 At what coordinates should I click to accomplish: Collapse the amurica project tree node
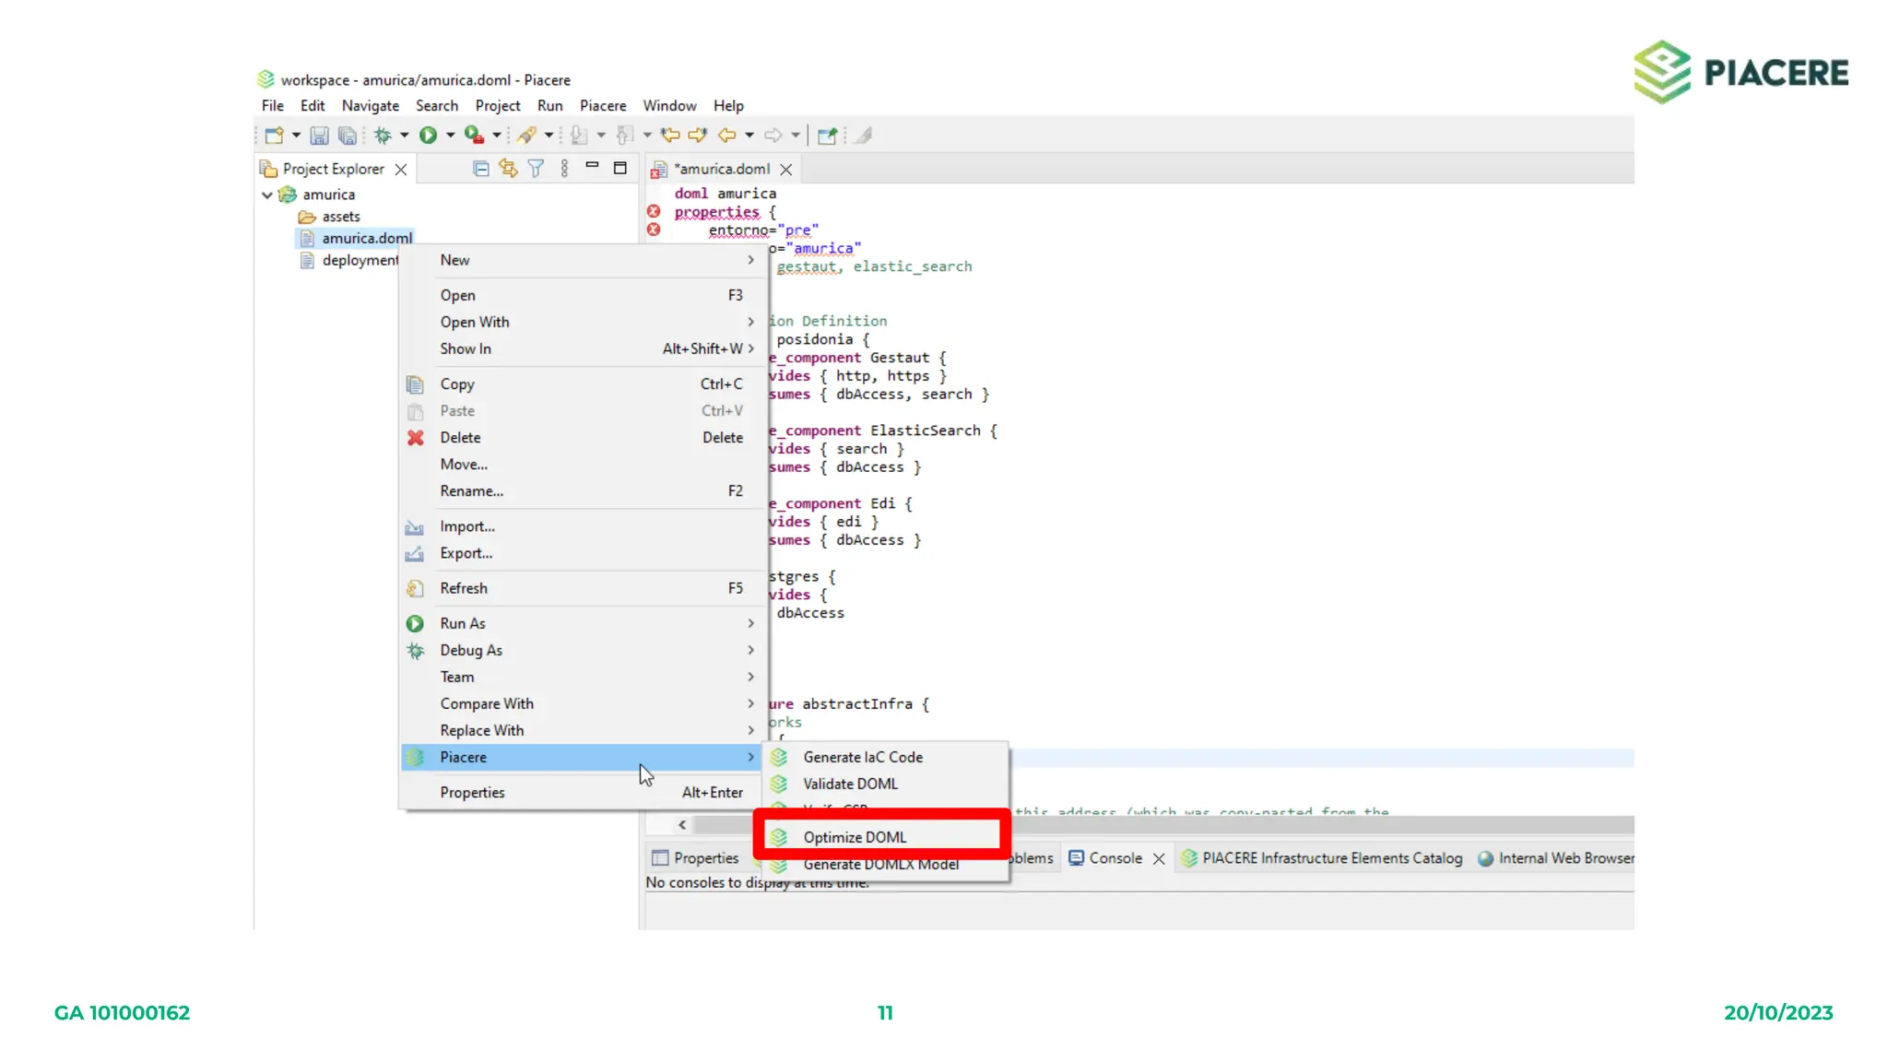267,195
